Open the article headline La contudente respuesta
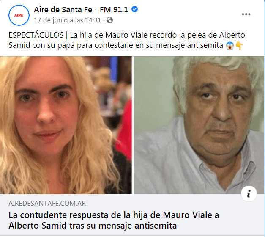 pos(114,220)
